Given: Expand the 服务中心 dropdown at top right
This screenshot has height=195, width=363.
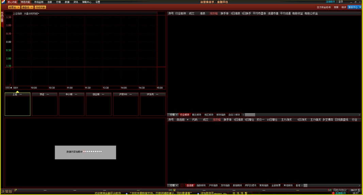Looking at the screenshot, I should (x=354, y=7).
